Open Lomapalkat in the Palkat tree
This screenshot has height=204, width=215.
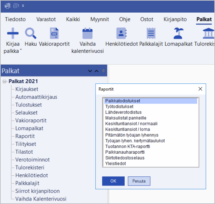(x=29, y=128)
